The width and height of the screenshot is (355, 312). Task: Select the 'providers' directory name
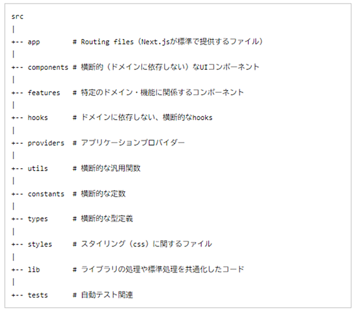[46, 143]
